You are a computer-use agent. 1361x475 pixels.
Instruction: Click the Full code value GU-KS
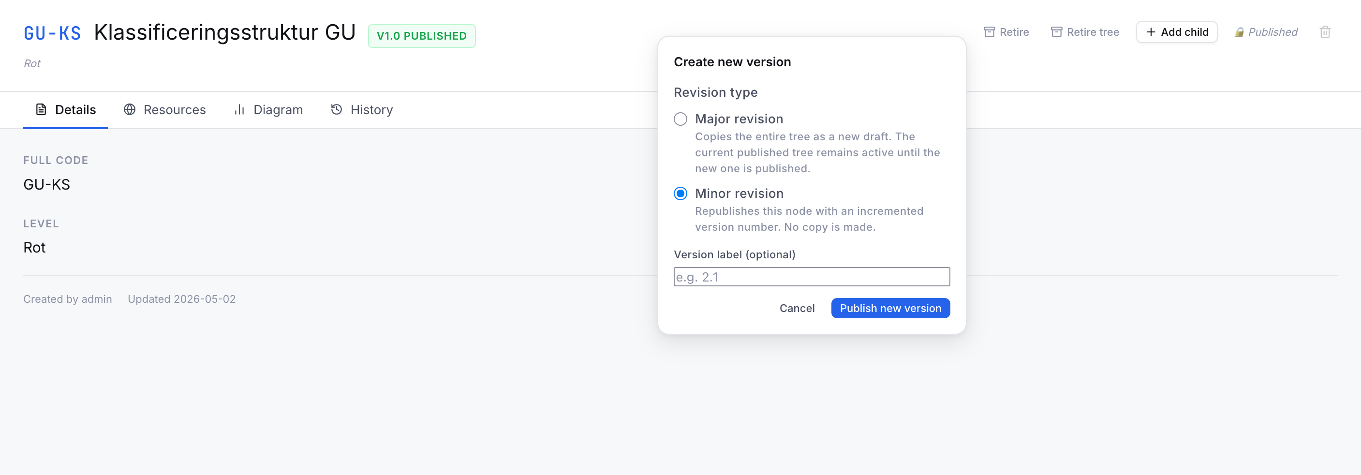(x=46, y=184)
